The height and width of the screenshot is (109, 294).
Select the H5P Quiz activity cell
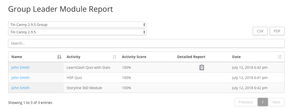tap(74, 78)
